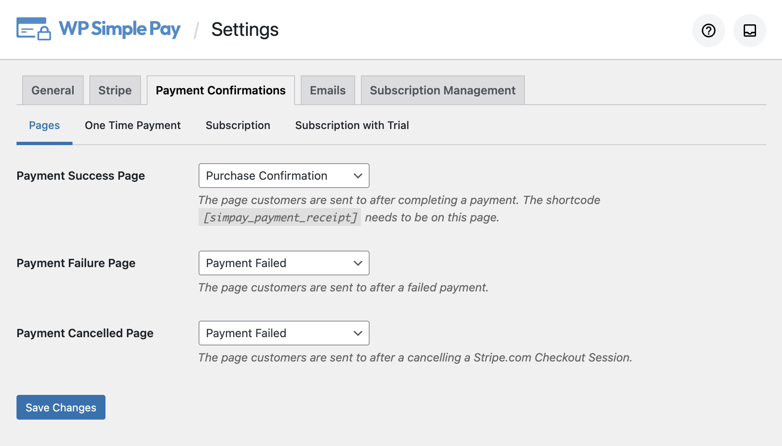Image resolution: width=782 pixels, height=446 pixels.
Task: Open the Stripe settings tab
Action: tap(115, 90)
